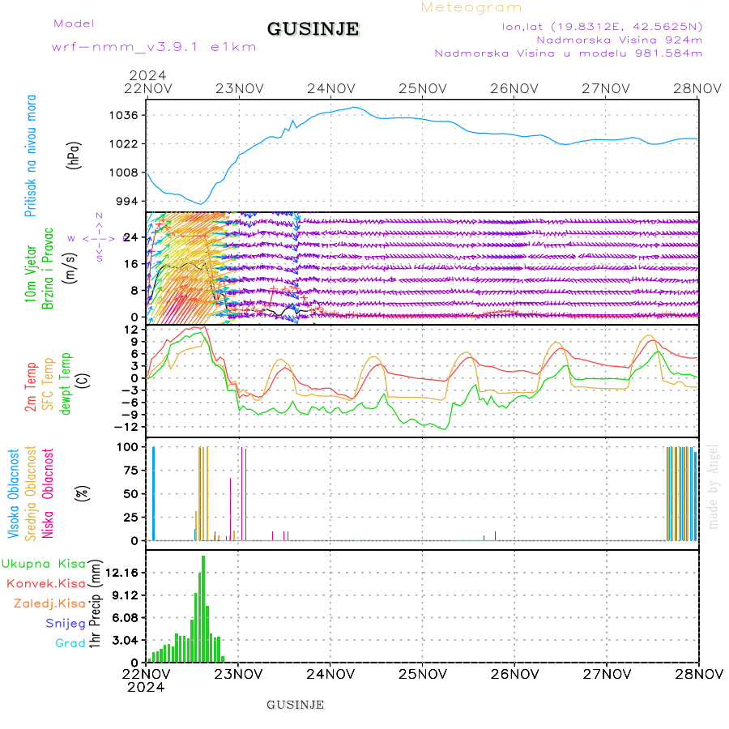Click the tallest green precipitation bar
Image resolution: width=729 pixels, height=729 pixels.
point(203,609)
